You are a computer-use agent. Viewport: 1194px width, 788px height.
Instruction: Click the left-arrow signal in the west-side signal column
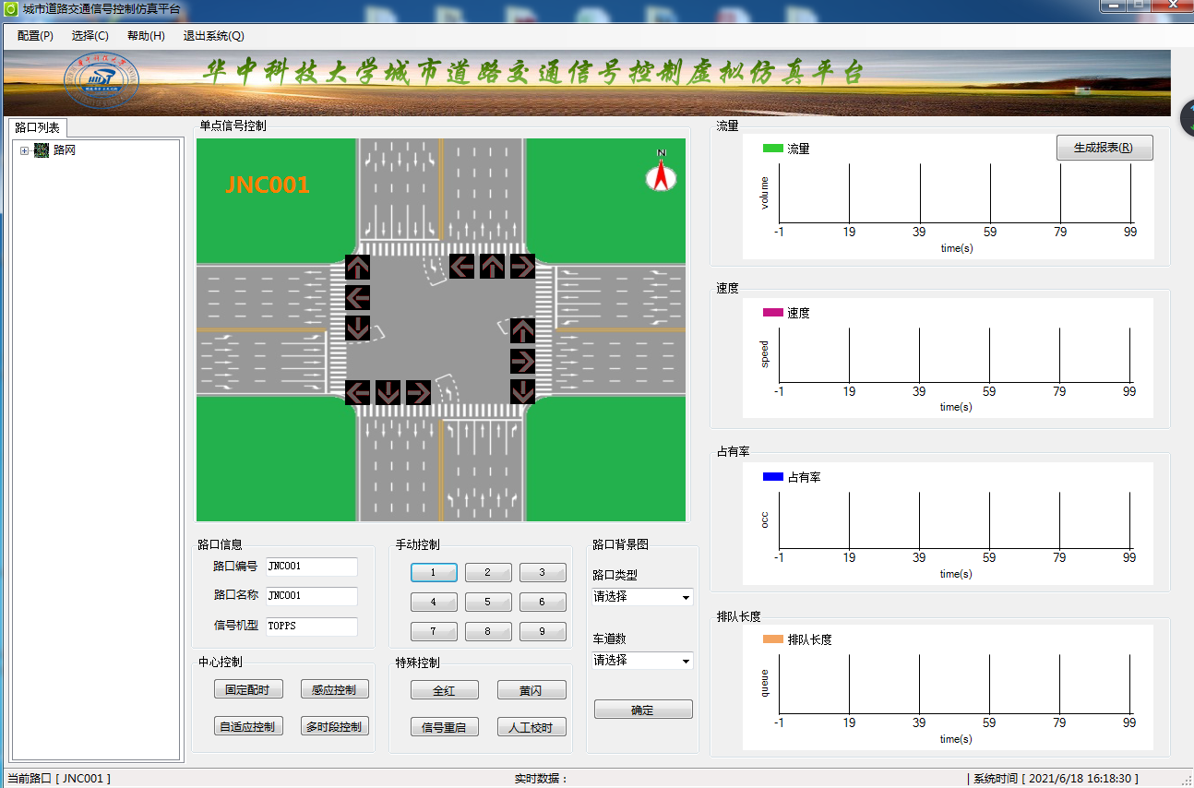[x=357, y=297]
